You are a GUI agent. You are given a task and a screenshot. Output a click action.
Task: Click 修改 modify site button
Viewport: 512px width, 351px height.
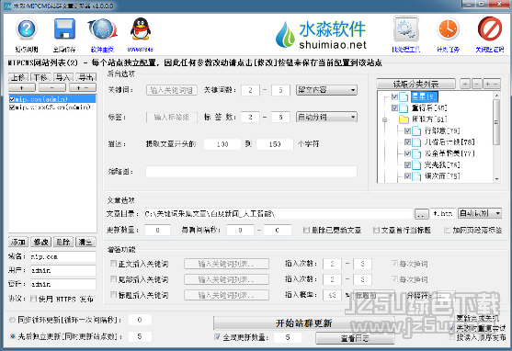tap(40, 243)
